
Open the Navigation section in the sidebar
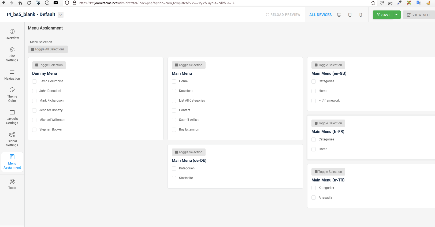point(12,75)
